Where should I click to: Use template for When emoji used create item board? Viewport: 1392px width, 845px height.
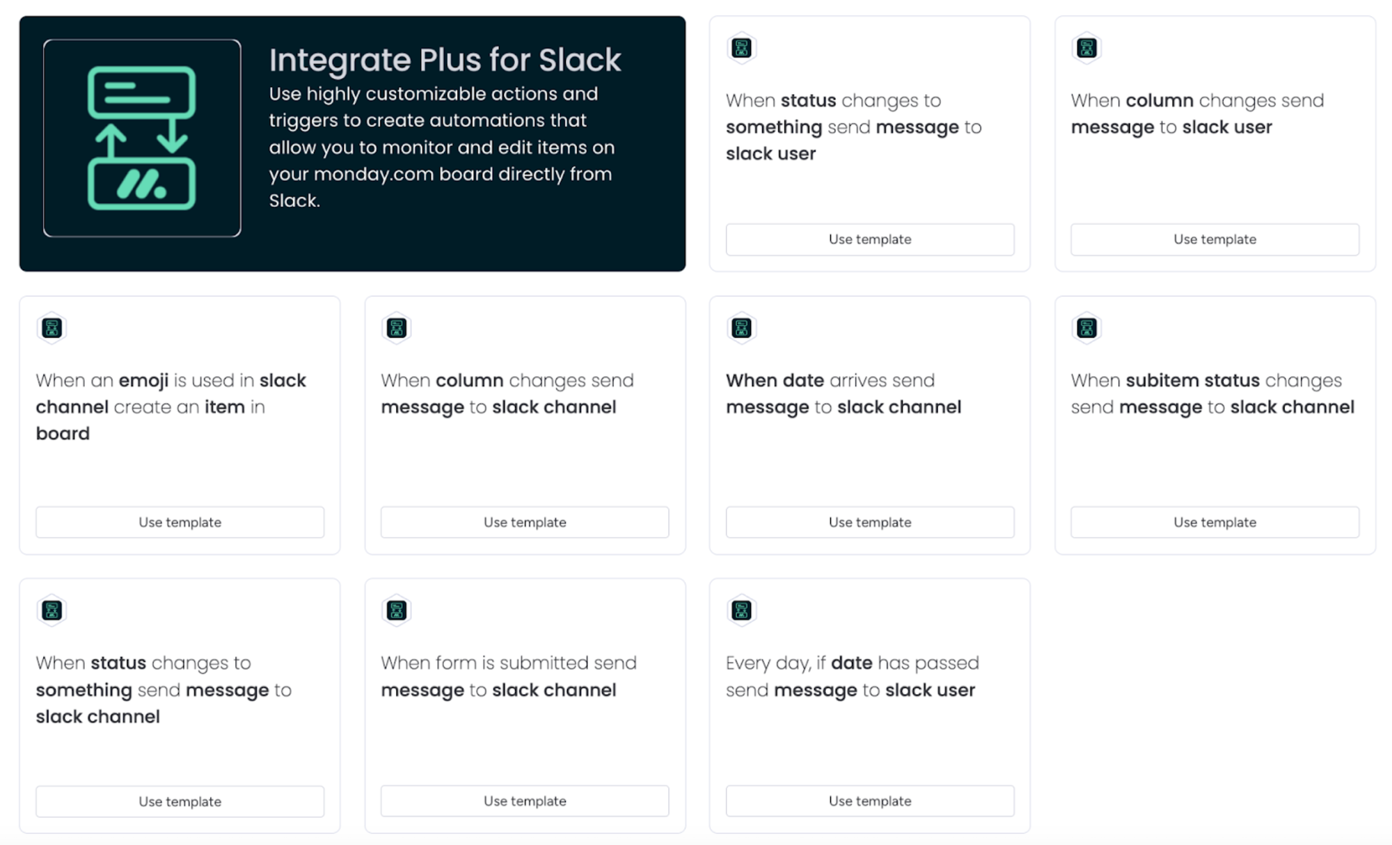[x=179, y=522]
